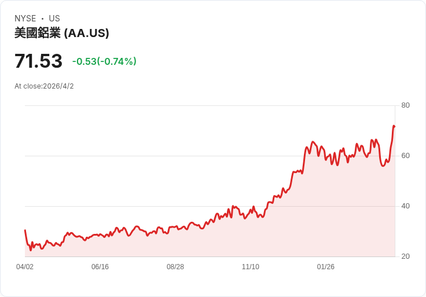Click the price line above the 01/26 label

pos(326,156)
